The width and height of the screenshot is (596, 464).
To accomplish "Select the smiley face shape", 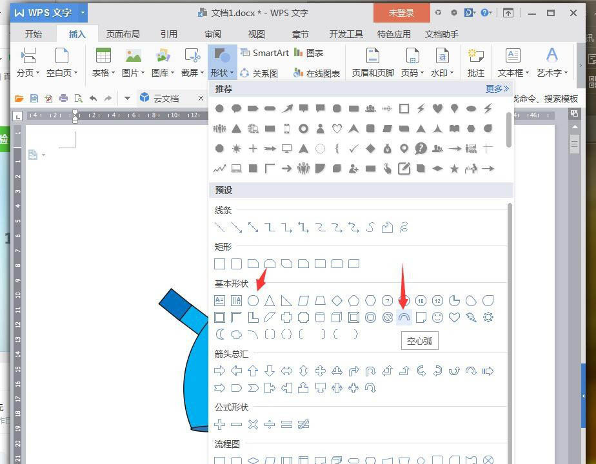I will pos(437,318).
